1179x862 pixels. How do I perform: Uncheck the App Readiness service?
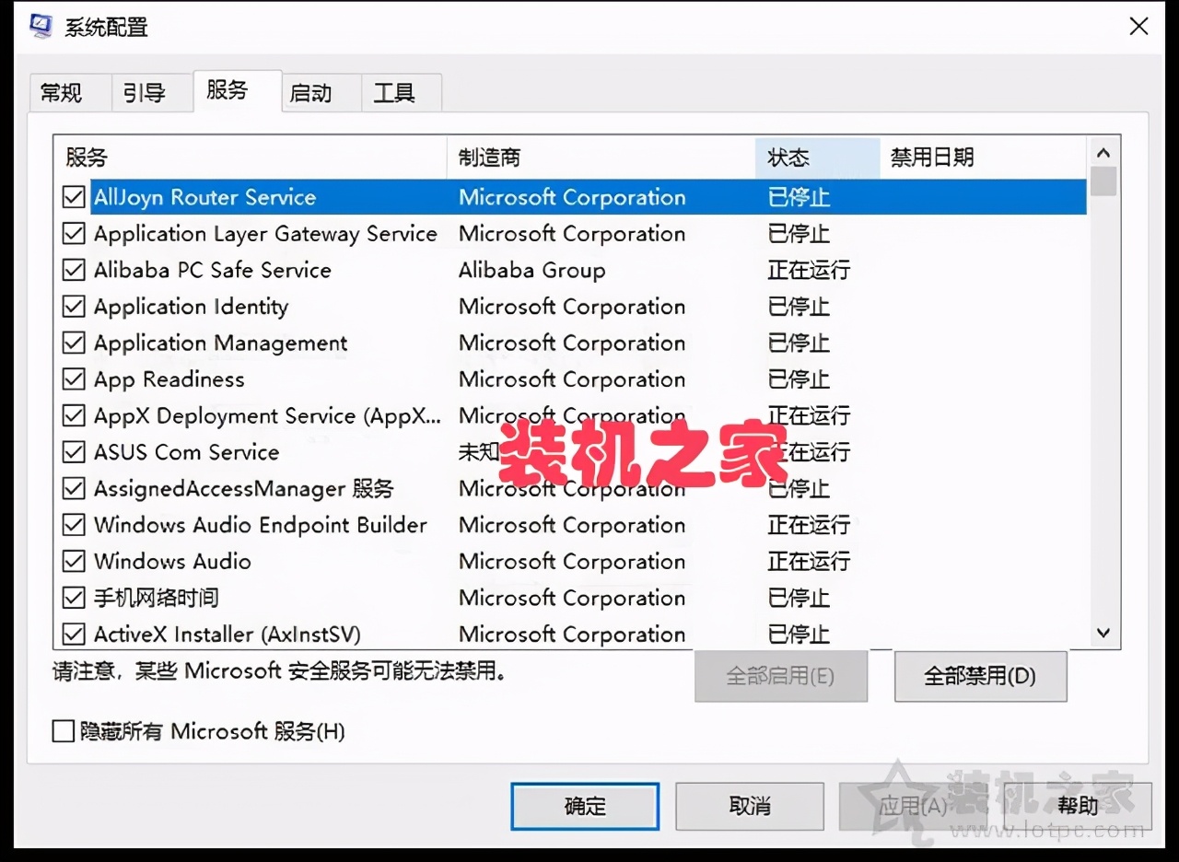click(74, 379)
